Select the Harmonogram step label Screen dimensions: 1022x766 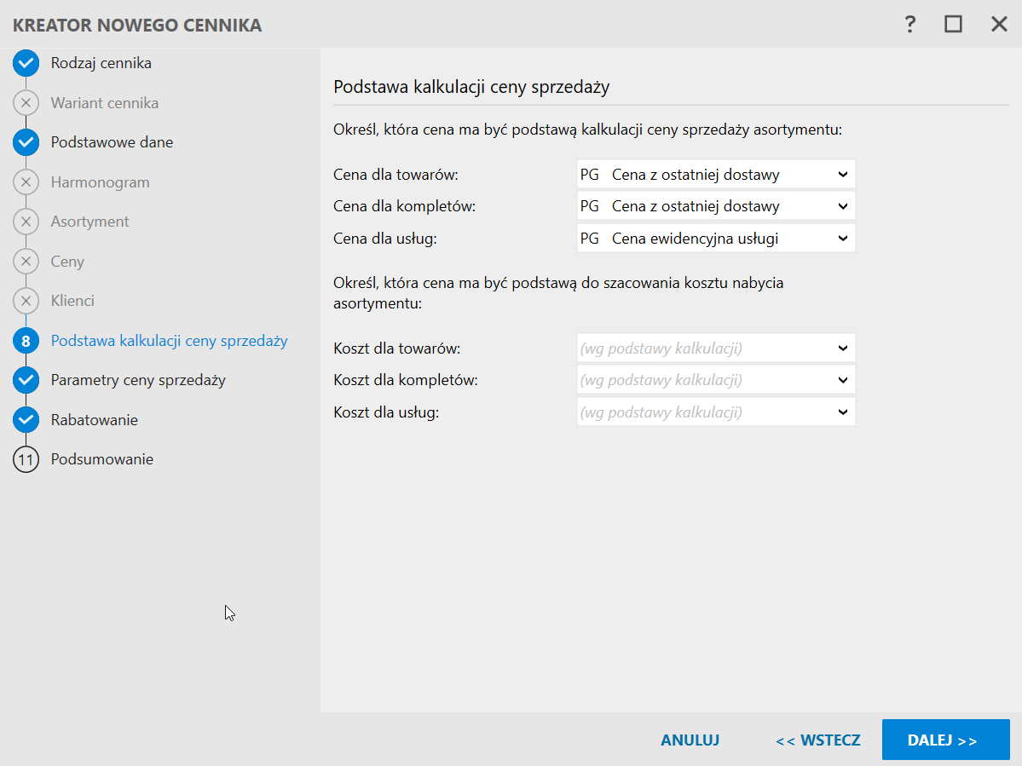tap(101, 182)
